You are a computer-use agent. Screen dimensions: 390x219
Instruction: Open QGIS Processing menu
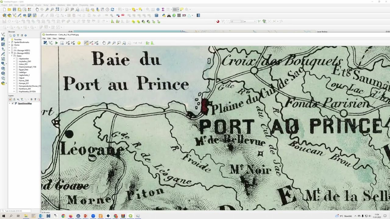point(83,5)
